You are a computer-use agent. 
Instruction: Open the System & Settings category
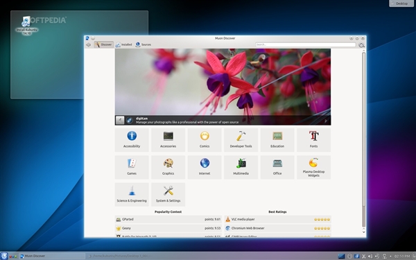[x=168, y=194]
